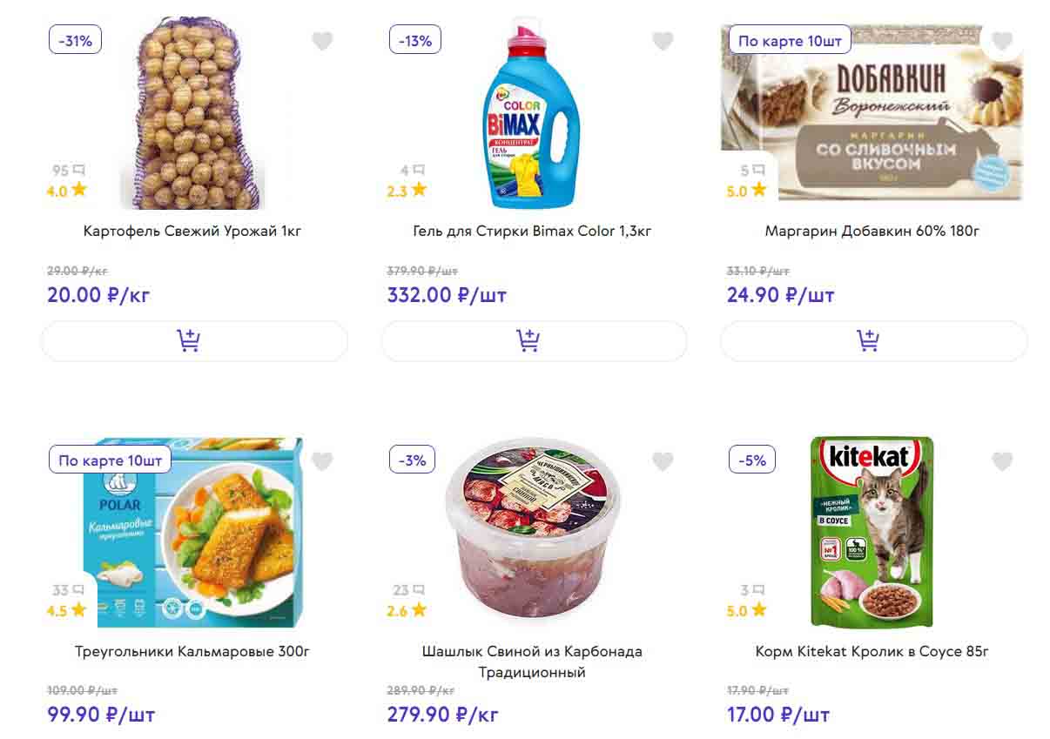Open reviews comment icon on Шашлык Свиной

tap(419, 590)
